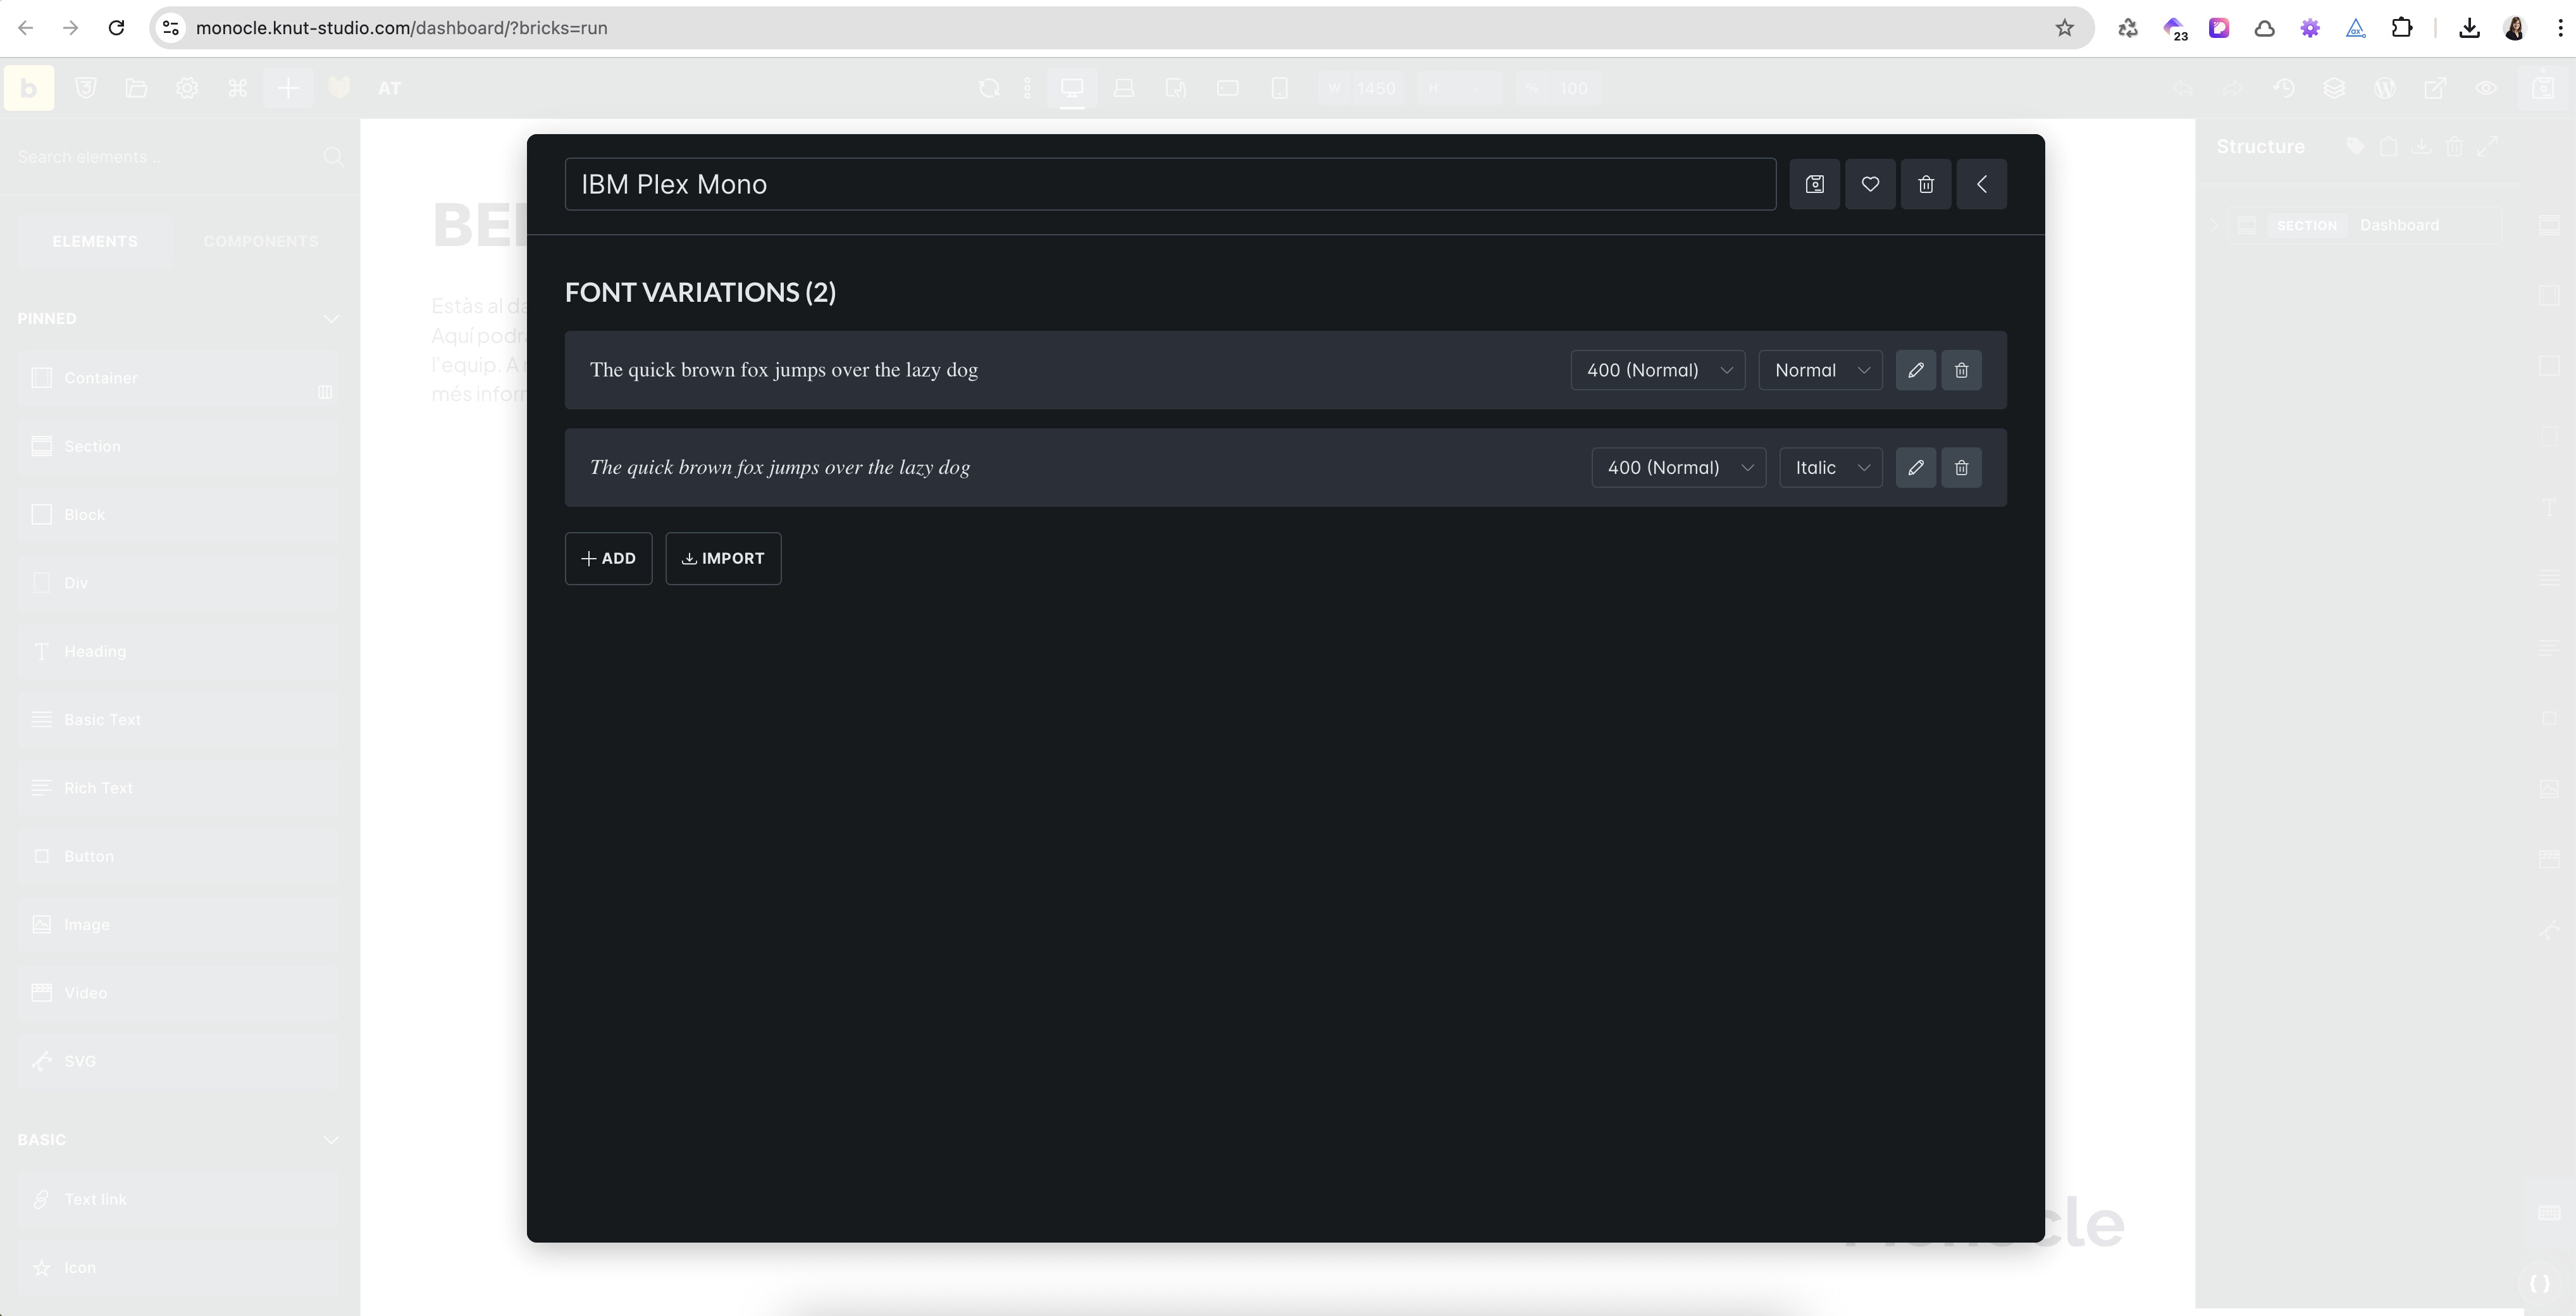The image size is (2576, 1316).
Task: Open the style dropdown showing Normal
Action: 1821,370
